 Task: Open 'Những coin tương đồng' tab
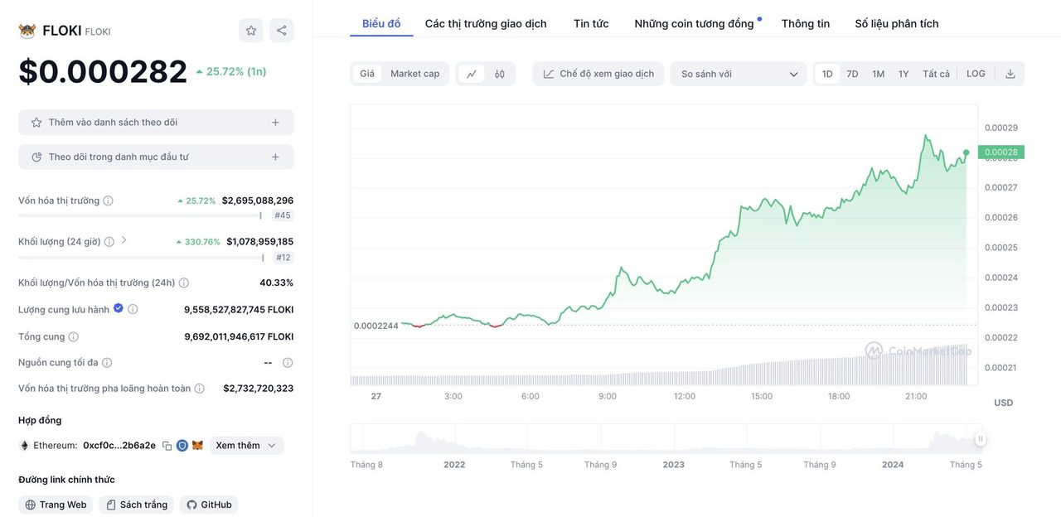click(695, 23)
